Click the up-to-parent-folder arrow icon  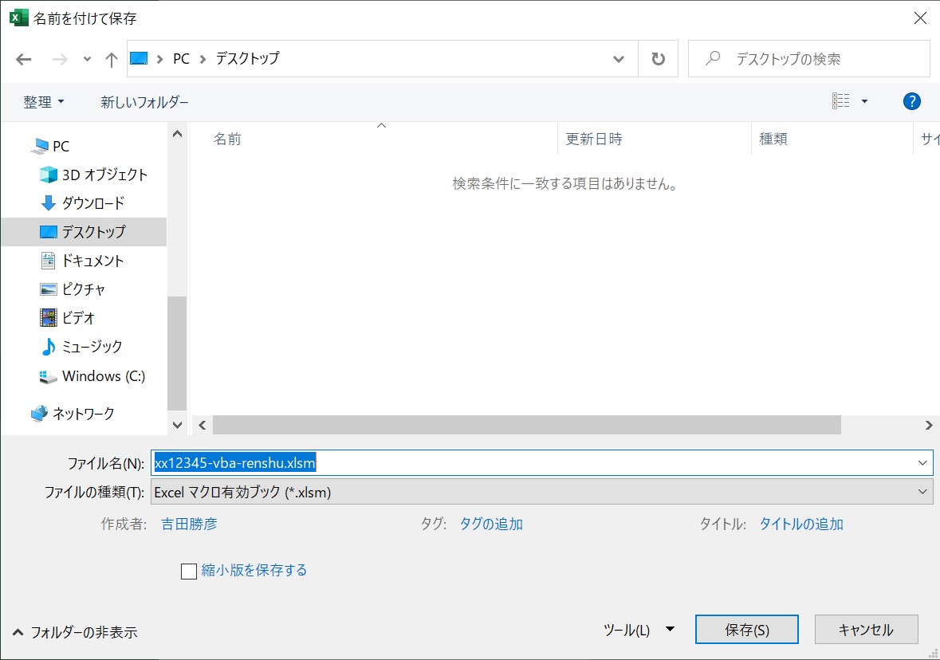click(111, 58)
